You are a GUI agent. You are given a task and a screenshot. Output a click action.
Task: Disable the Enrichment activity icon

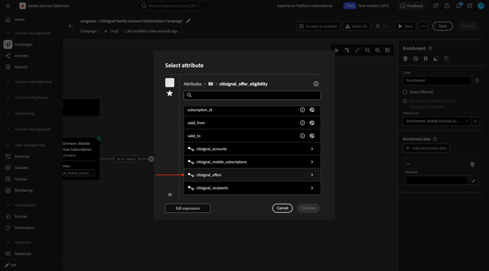pos(415,58)
